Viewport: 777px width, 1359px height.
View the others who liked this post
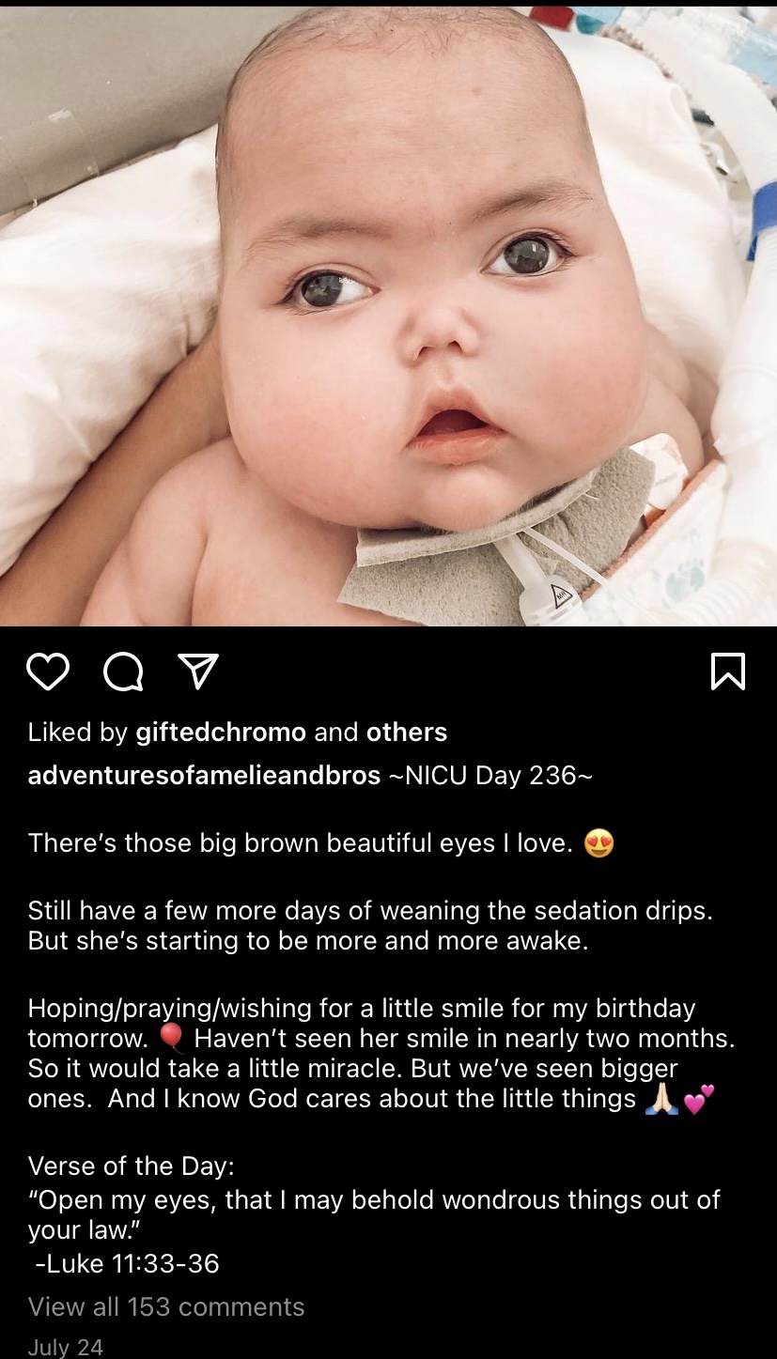406,733
